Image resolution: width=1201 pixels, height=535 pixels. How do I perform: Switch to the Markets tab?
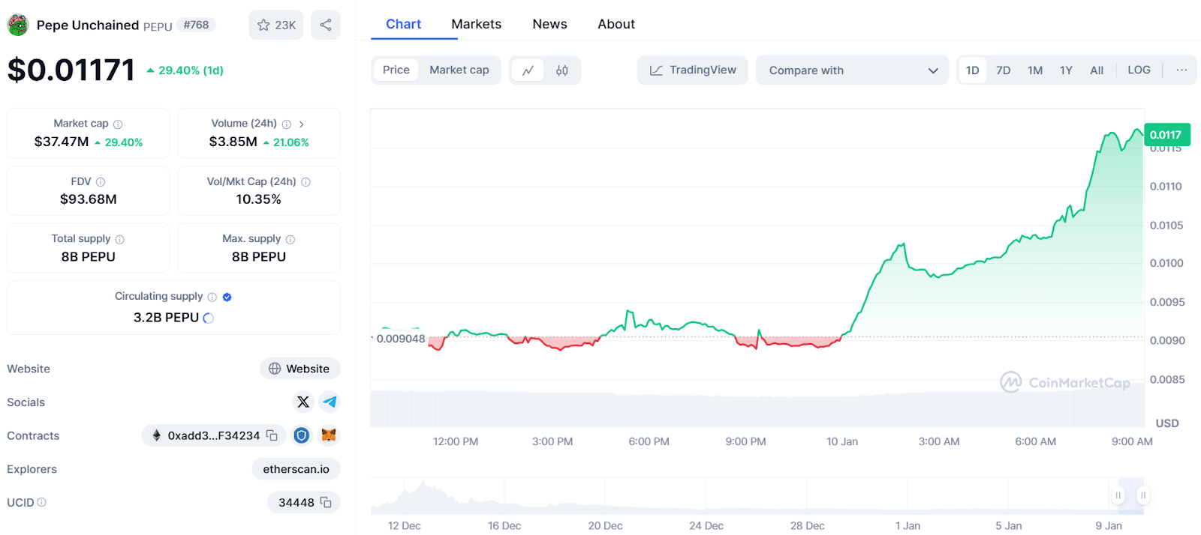(477, 24)
